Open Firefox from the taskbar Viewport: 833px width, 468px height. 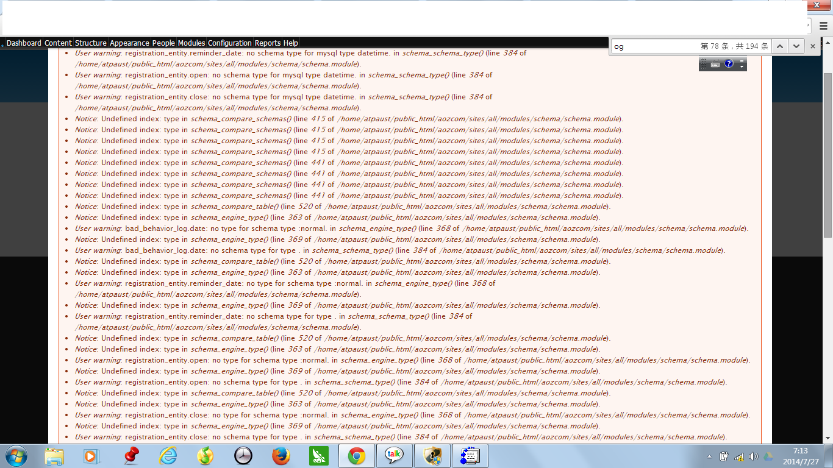coord(281,455)
